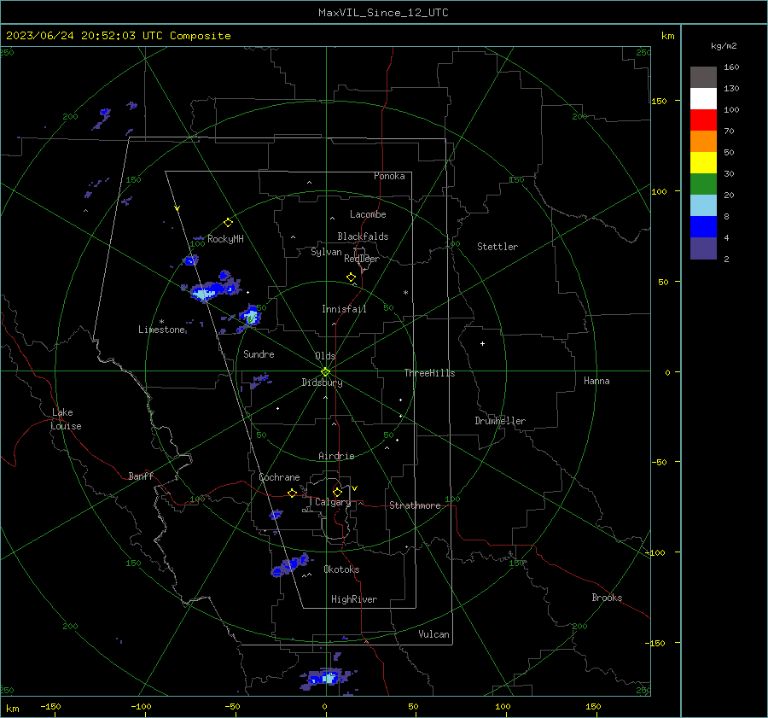The image size is (768, 718).
Task: Click the RedDeer city label
Action: pos(362,259)
